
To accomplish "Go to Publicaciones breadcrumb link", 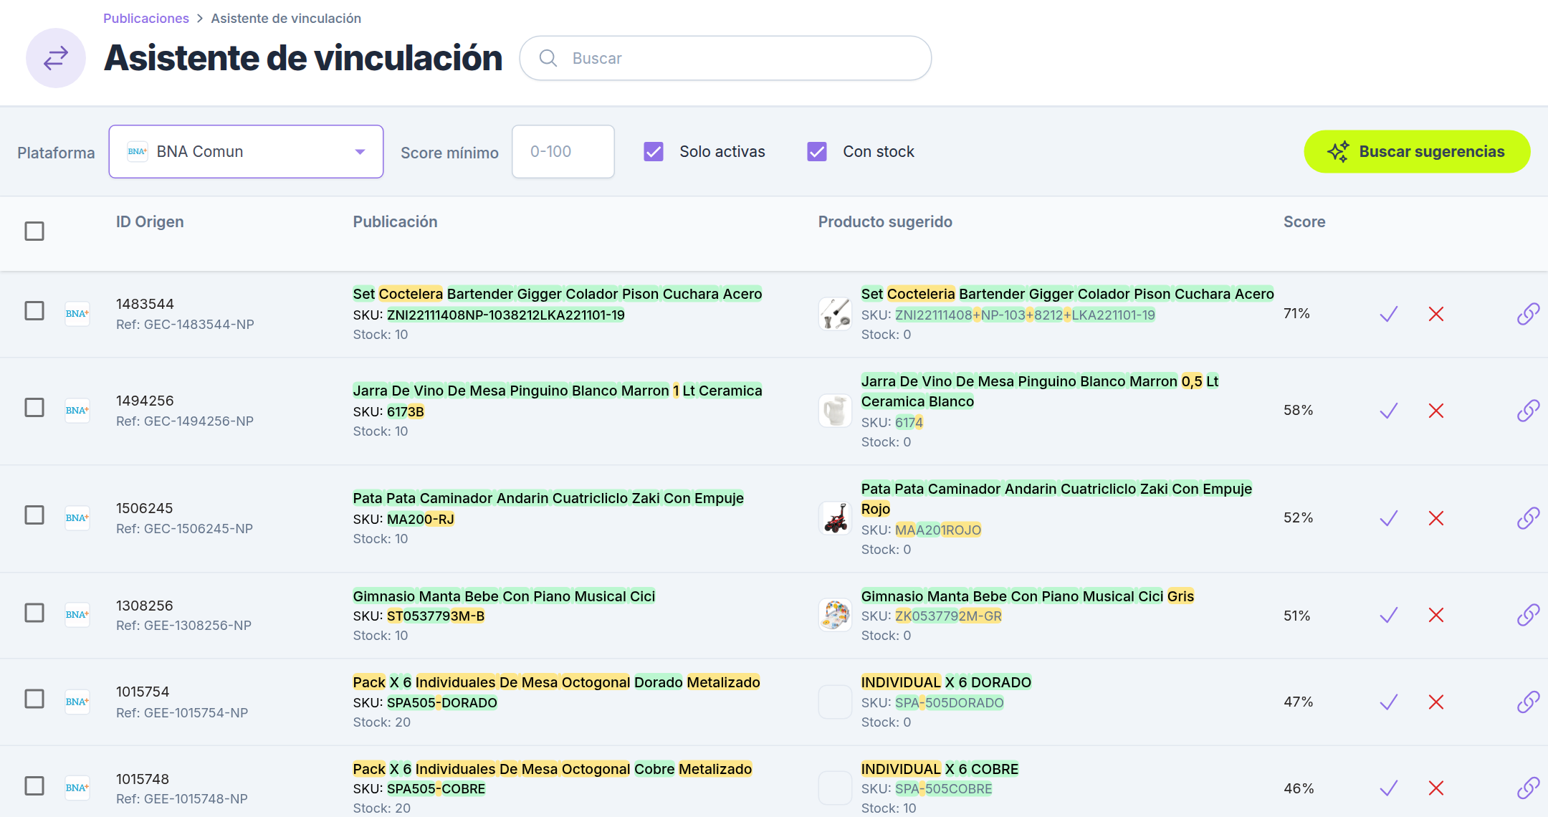I will [x=146, y=19].
